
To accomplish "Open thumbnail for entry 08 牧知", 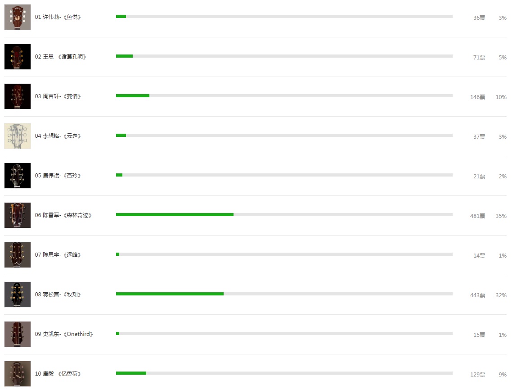I will (x=18, y=295).
